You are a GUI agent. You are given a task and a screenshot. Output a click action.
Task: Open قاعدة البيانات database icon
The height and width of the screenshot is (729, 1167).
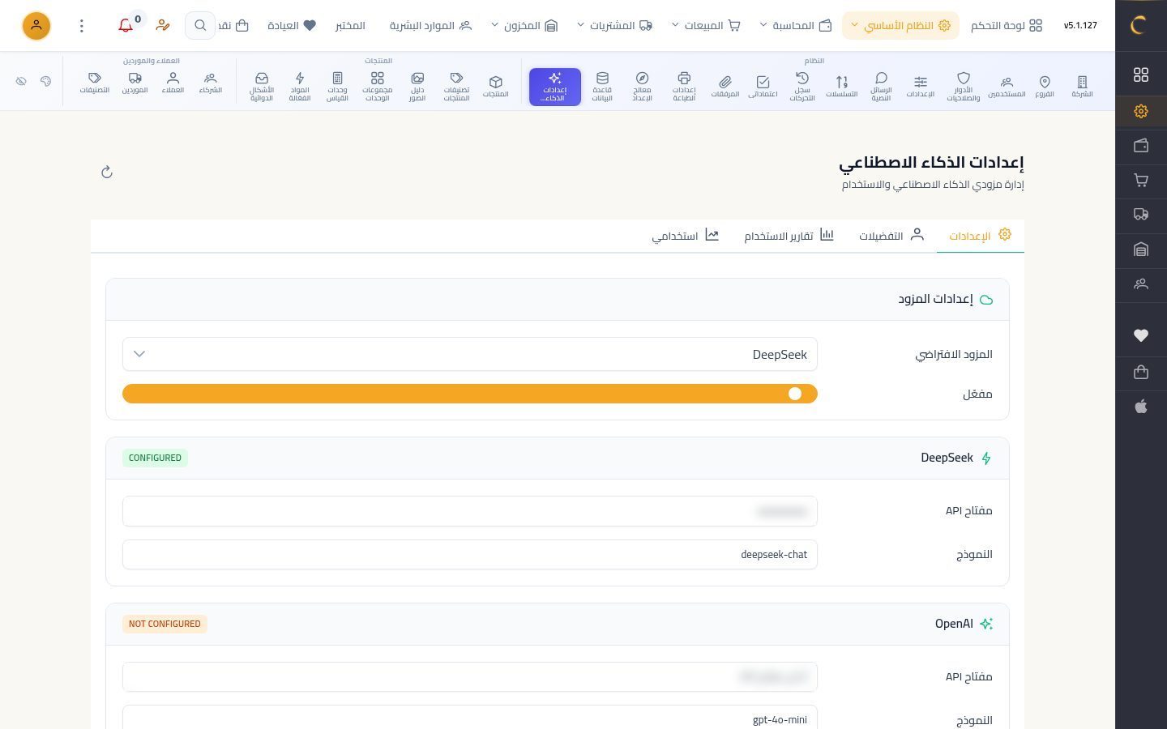pos(602,87)
